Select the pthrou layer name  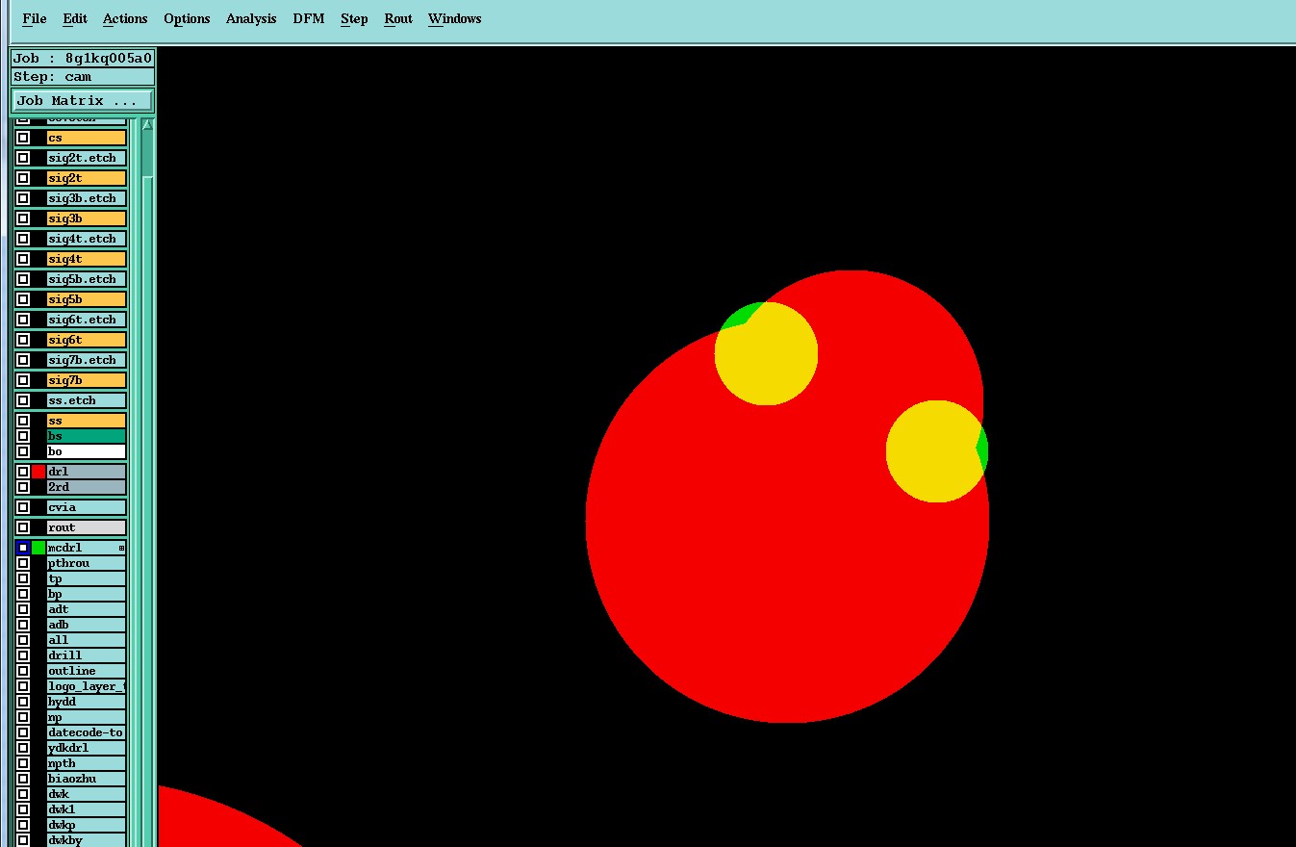point(87,563)
